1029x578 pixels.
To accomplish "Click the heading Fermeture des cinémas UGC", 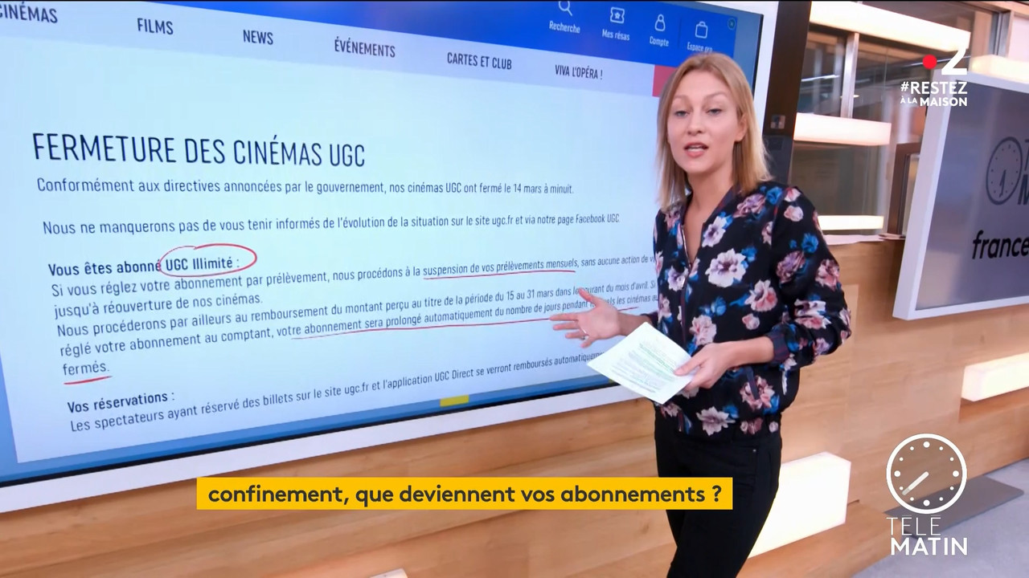I will point(199,151).
